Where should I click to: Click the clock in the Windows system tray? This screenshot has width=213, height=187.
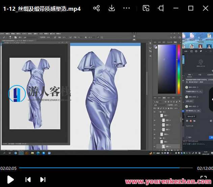[x=205, y=153]
